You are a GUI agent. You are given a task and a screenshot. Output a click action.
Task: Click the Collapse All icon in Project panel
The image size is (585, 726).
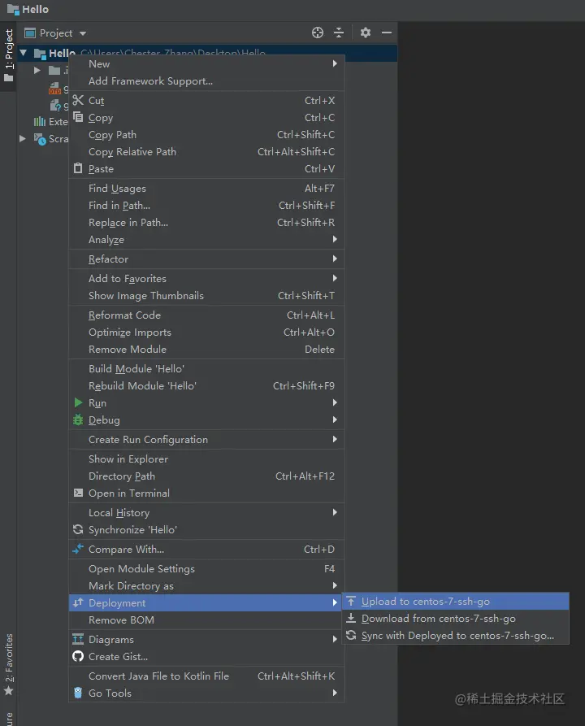[339, 33]
